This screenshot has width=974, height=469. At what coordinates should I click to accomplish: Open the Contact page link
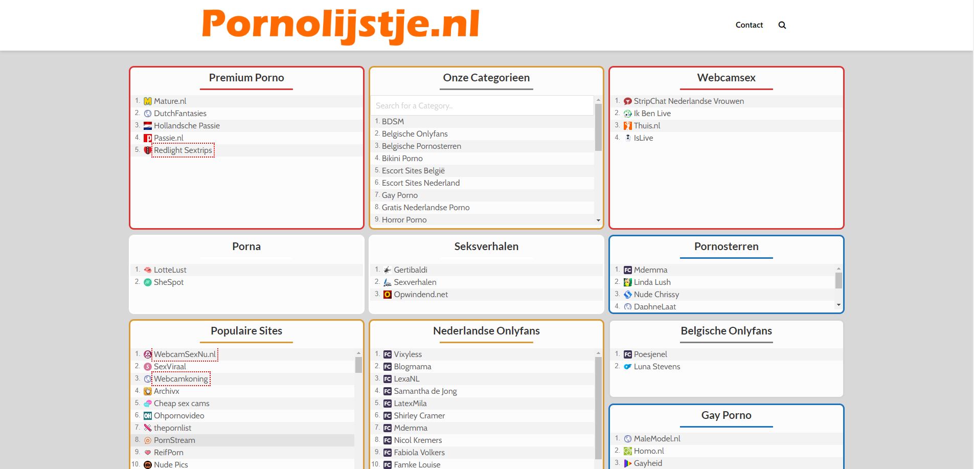(749, 25)
